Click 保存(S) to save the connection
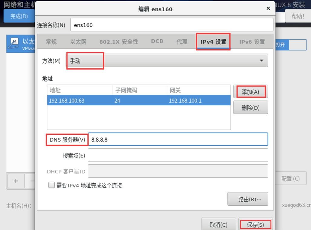This screenshot has width=311, height=230. point(256,224)
